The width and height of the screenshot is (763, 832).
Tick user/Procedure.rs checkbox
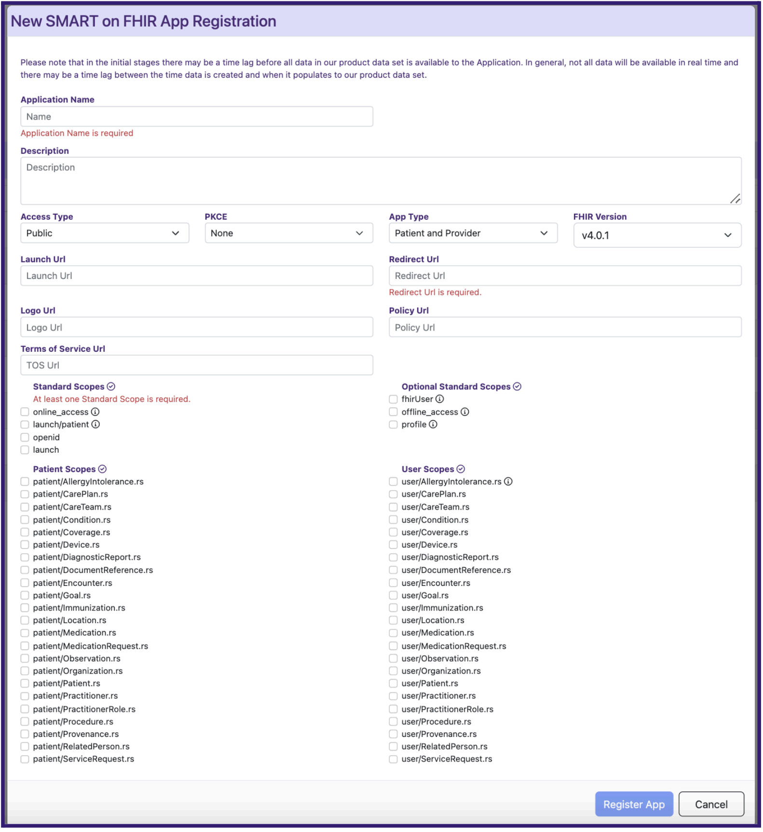pos(394,722)
